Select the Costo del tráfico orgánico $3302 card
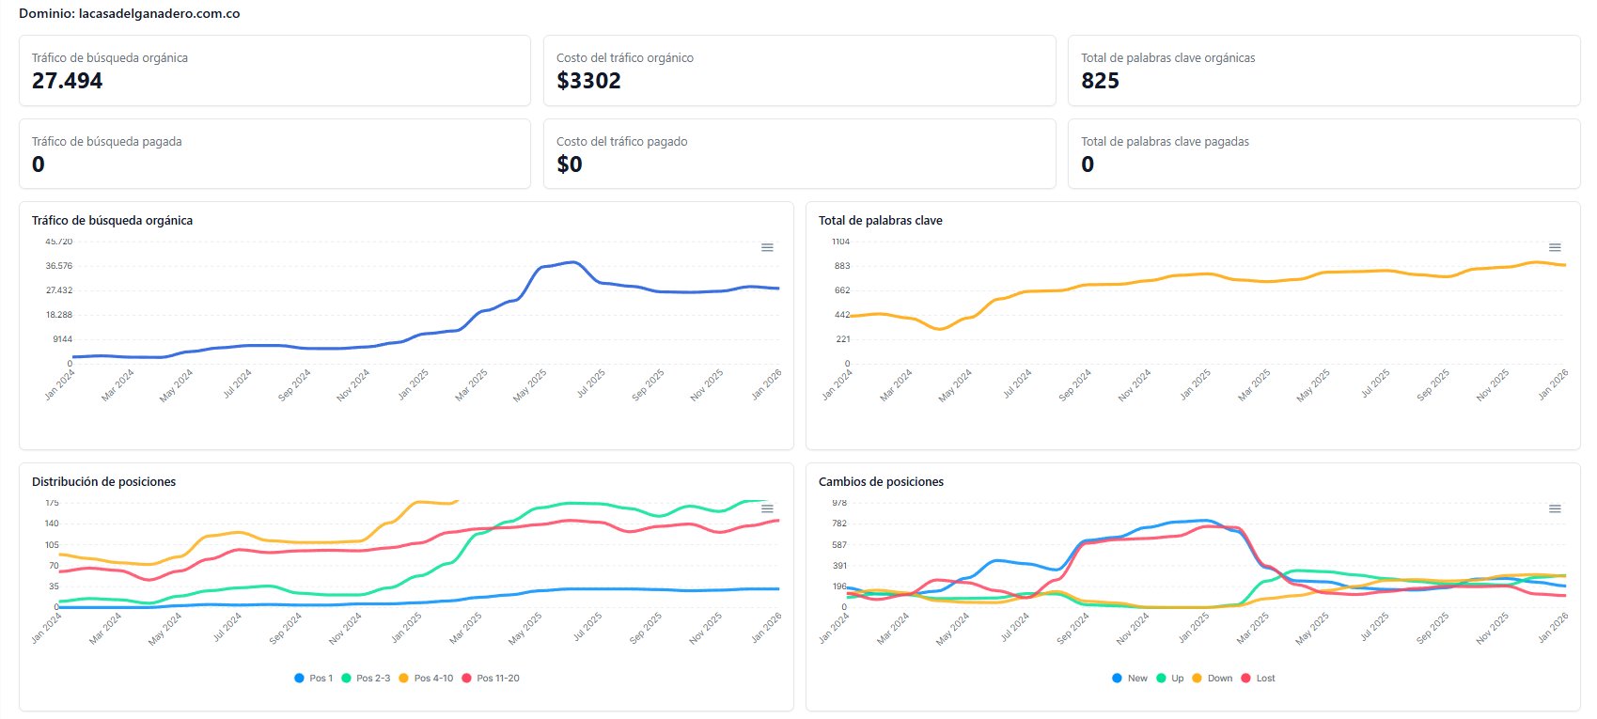 (799, 70)
